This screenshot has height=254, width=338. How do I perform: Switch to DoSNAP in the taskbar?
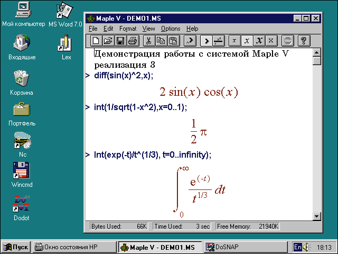coord(222,247)
